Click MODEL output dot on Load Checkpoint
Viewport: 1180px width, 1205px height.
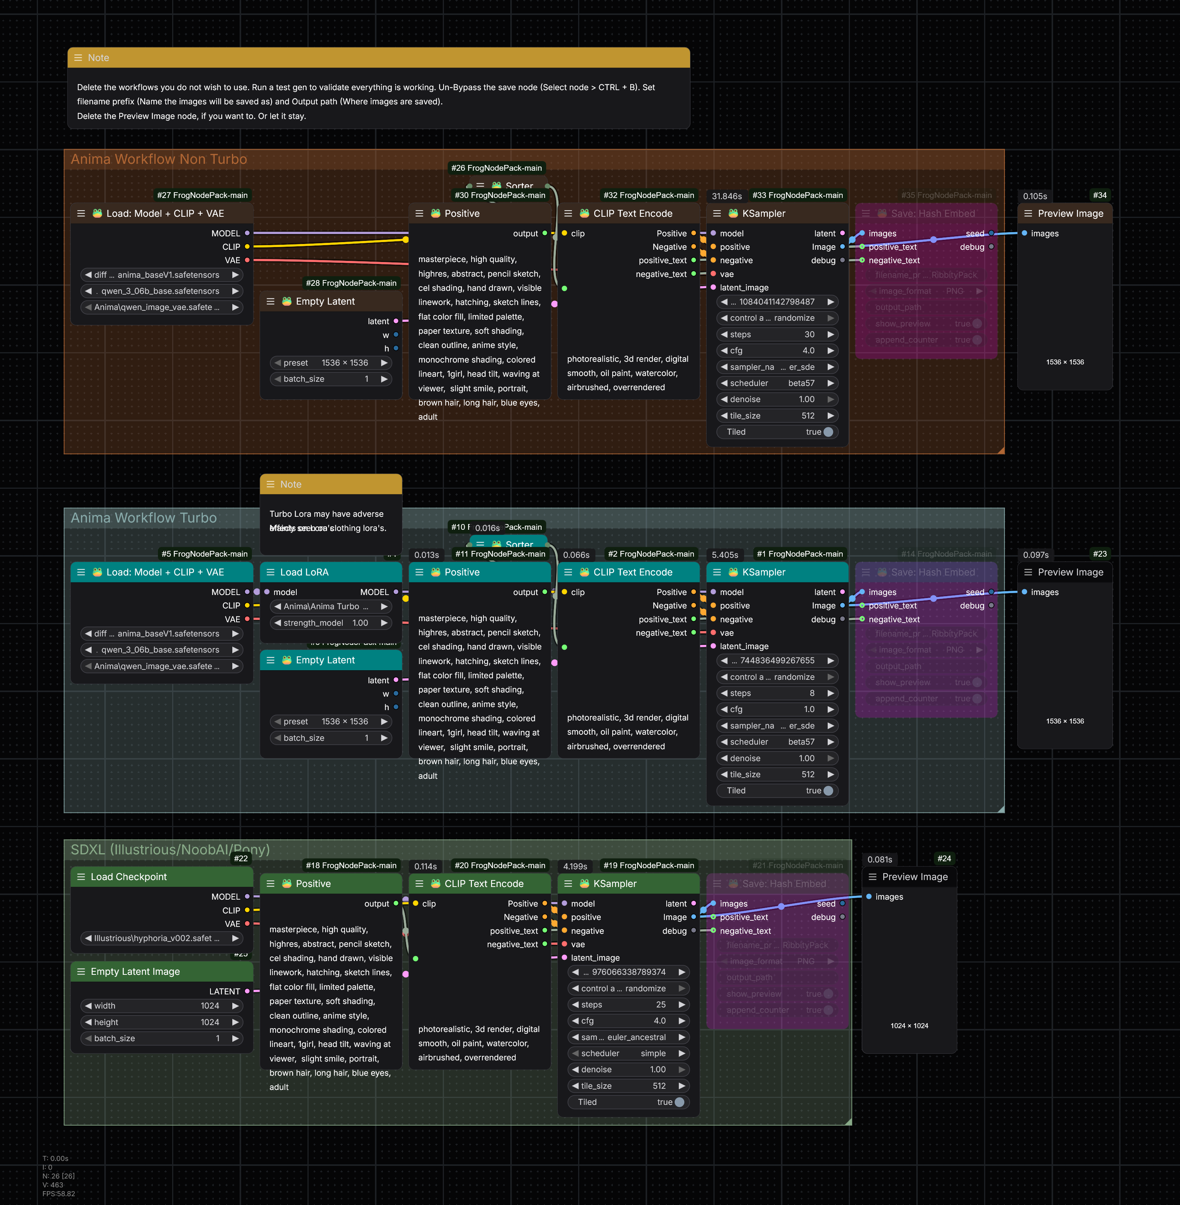click(247, 897)
